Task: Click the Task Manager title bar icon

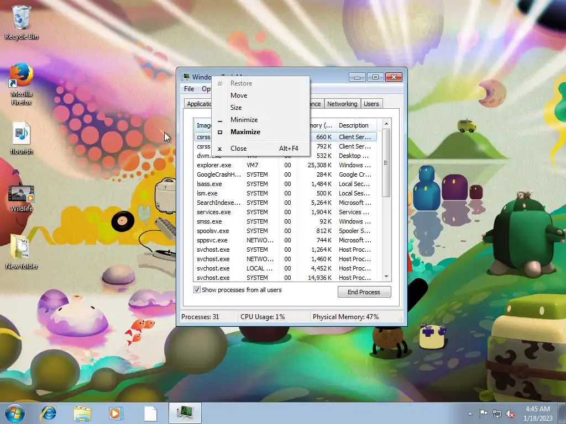Action: coord(186,77)
